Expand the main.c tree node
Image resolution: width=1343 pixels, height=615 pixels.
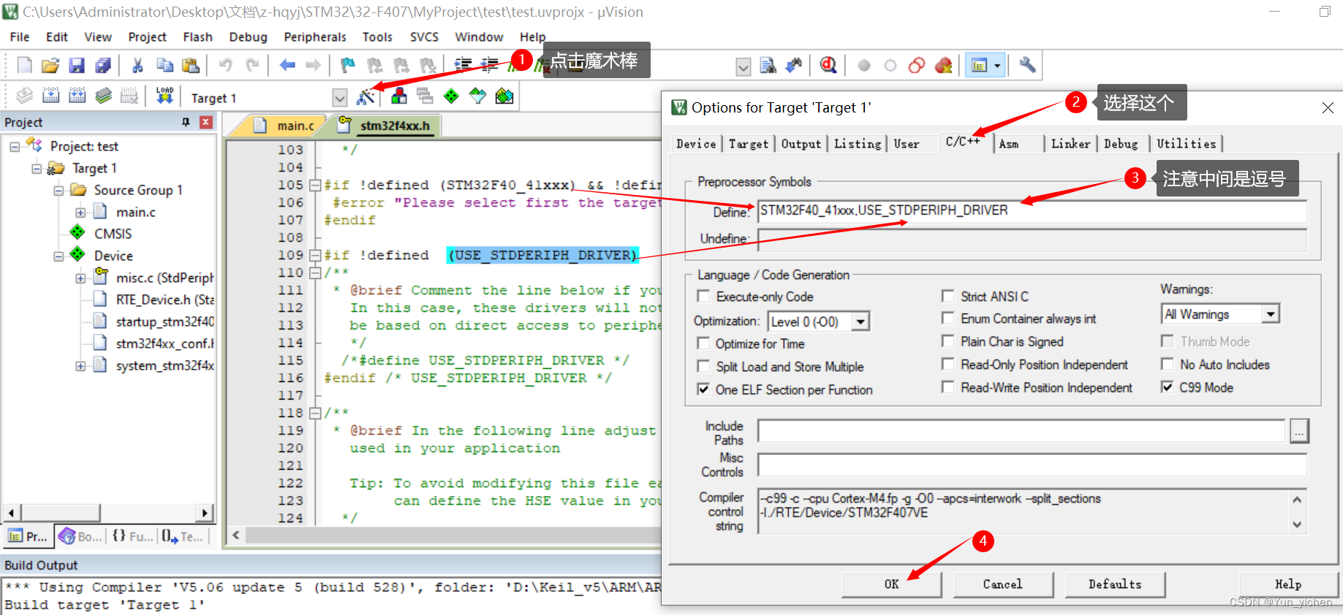(x=80, y=213)
